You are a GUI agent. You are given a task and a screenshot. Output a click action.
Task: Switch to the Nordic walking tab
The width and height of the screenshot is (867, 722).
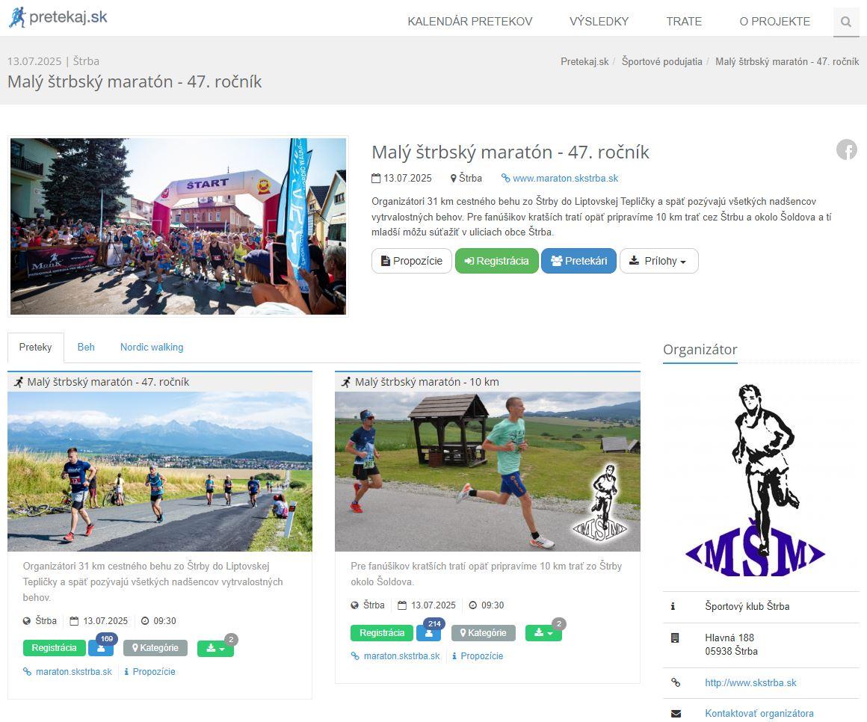click(x=152, y=348)
